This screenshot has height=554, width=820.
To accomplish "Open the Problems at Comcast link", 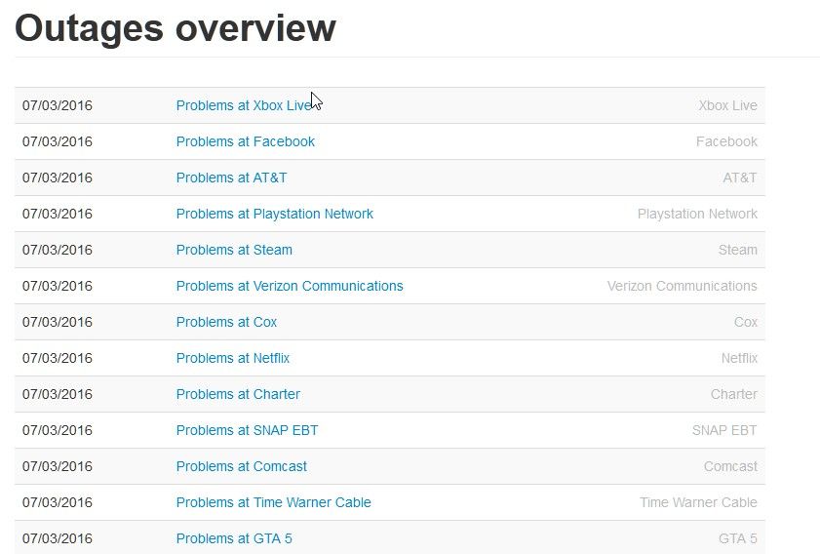I will point(241,466).
